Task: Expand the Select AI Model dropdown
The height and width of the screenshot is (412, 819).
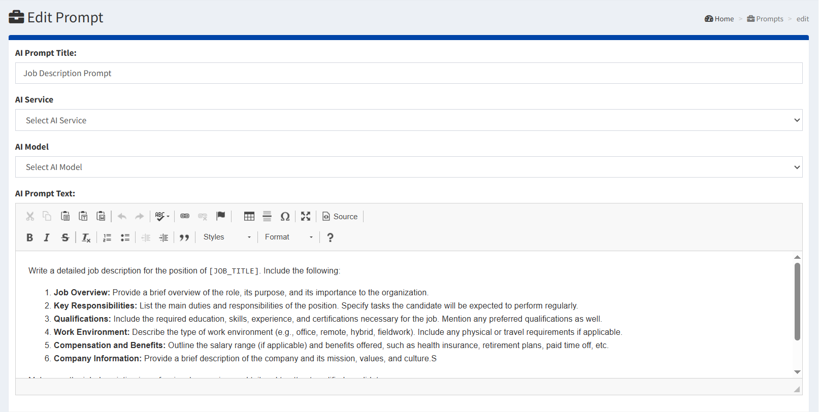Action: point(408,167)
